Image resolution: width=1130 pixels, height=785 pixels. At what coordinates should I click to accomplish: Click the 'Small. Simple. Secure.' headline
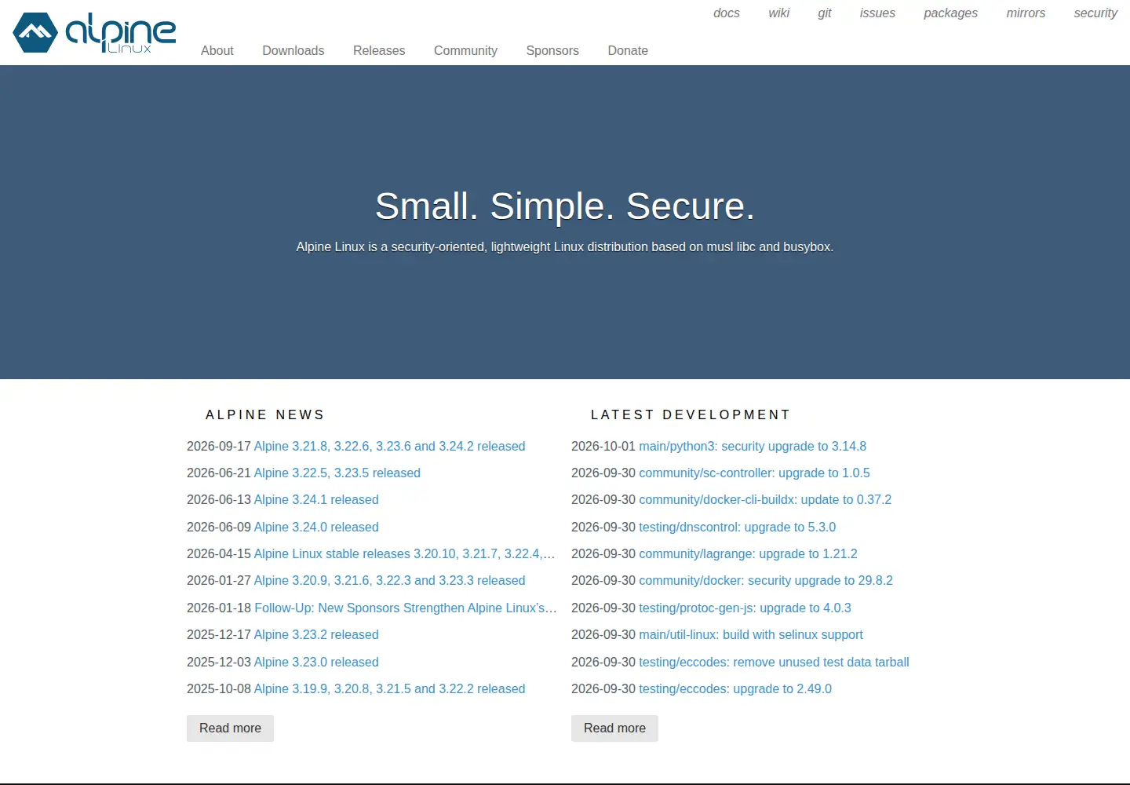(x=565, y=206)
